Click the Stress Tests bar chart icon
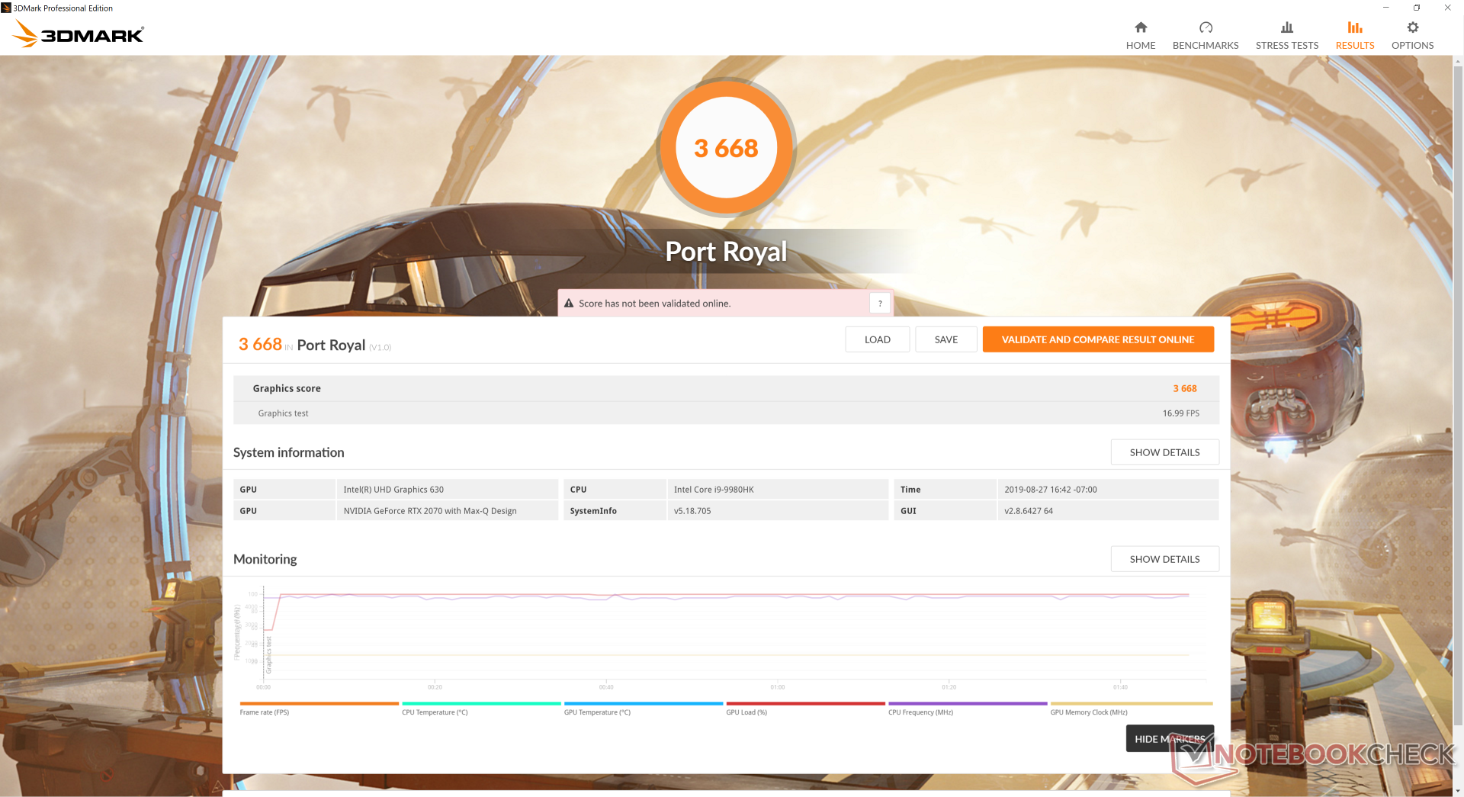 [1287, 27]
